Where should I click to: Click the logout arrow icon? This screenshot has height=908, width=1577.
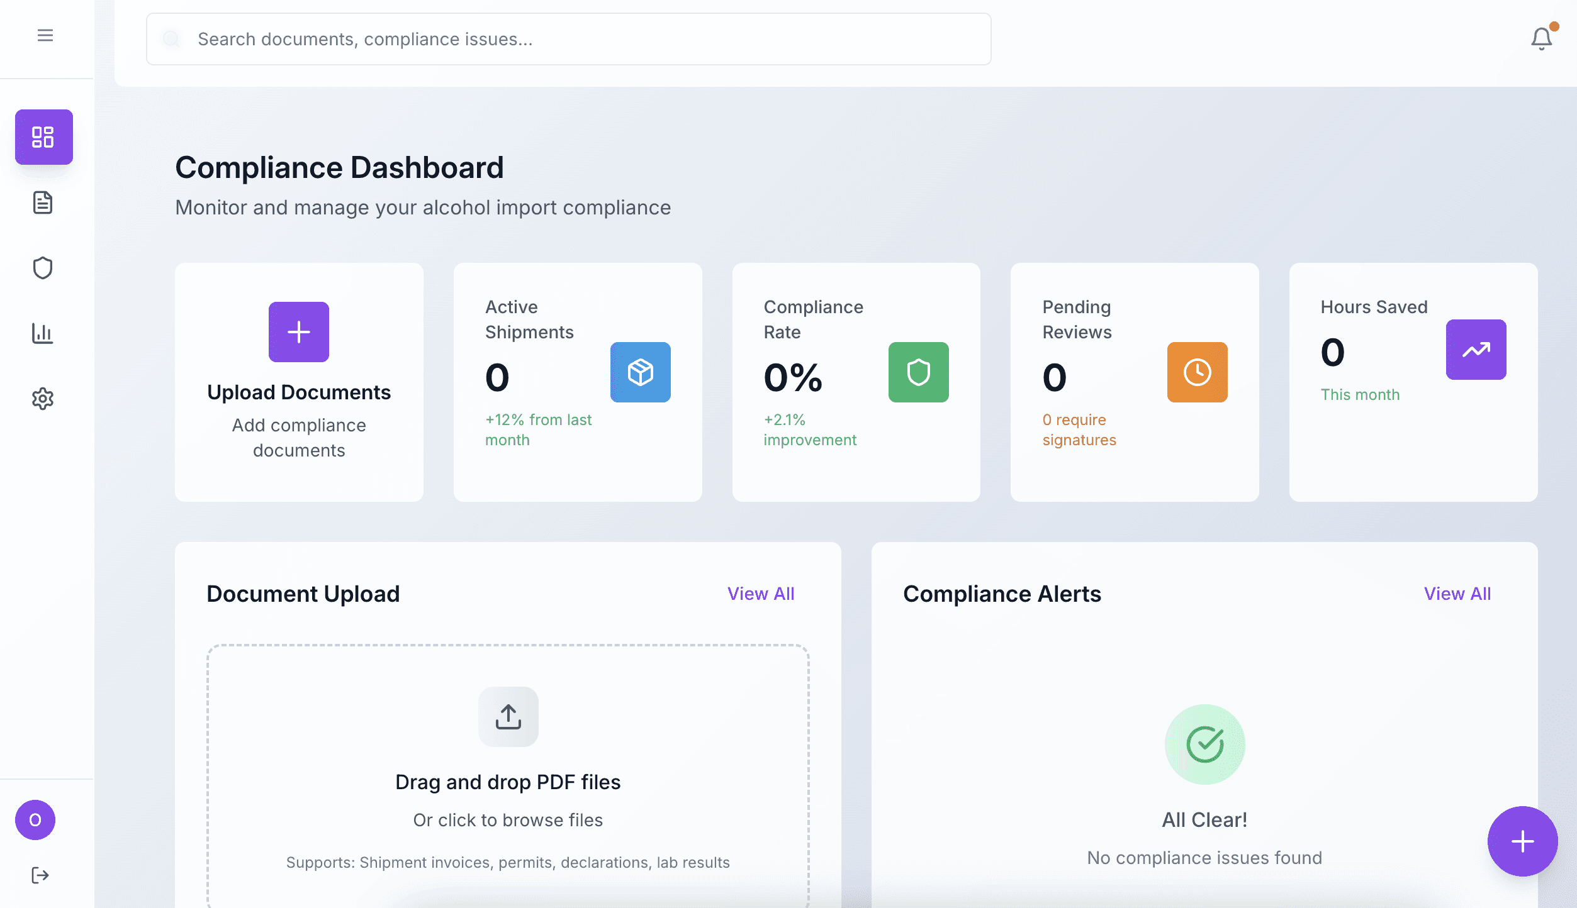(x=40, y=875)
